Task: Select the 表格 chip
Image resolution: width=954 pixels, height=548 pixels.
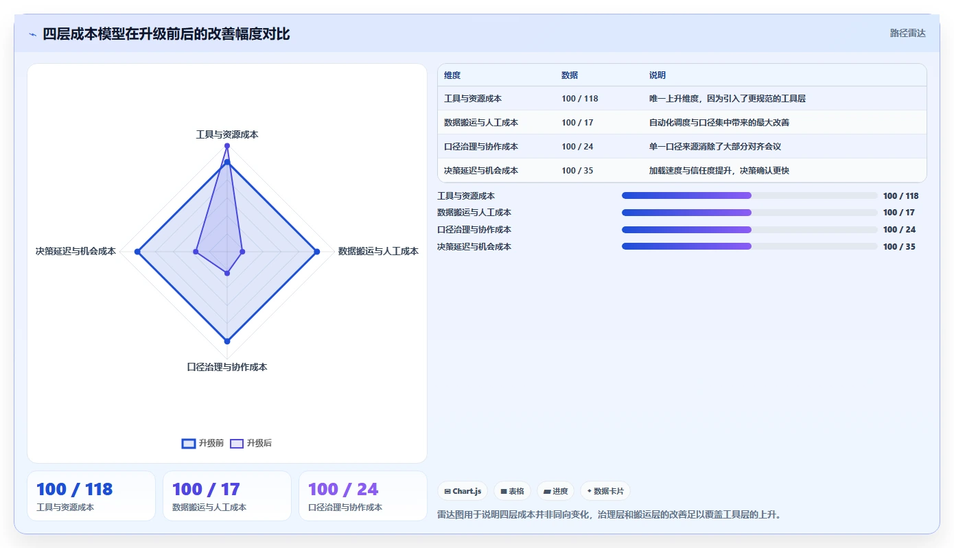Action: point(512,491)
